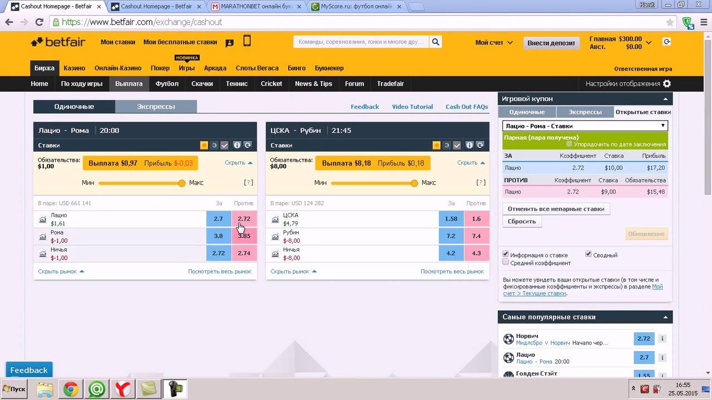Refresh balance icon beside Главная $300.00

coord(666,42)
